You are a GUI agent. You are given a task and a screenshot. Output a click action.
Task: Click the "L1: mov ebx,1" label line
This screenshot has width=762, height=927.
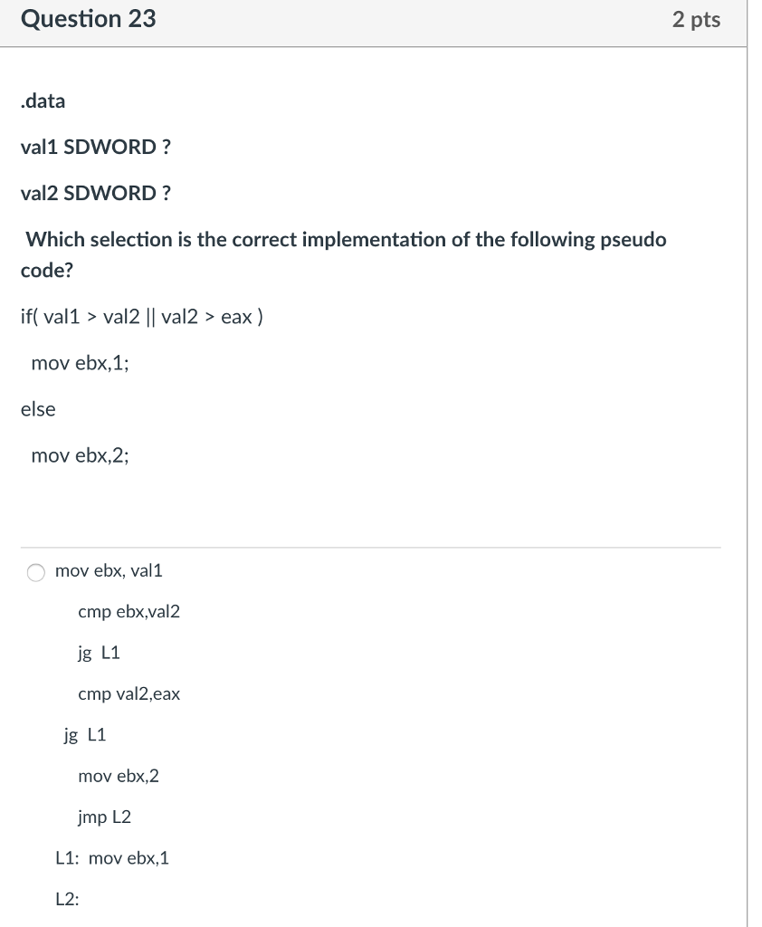tap(113, 858)
